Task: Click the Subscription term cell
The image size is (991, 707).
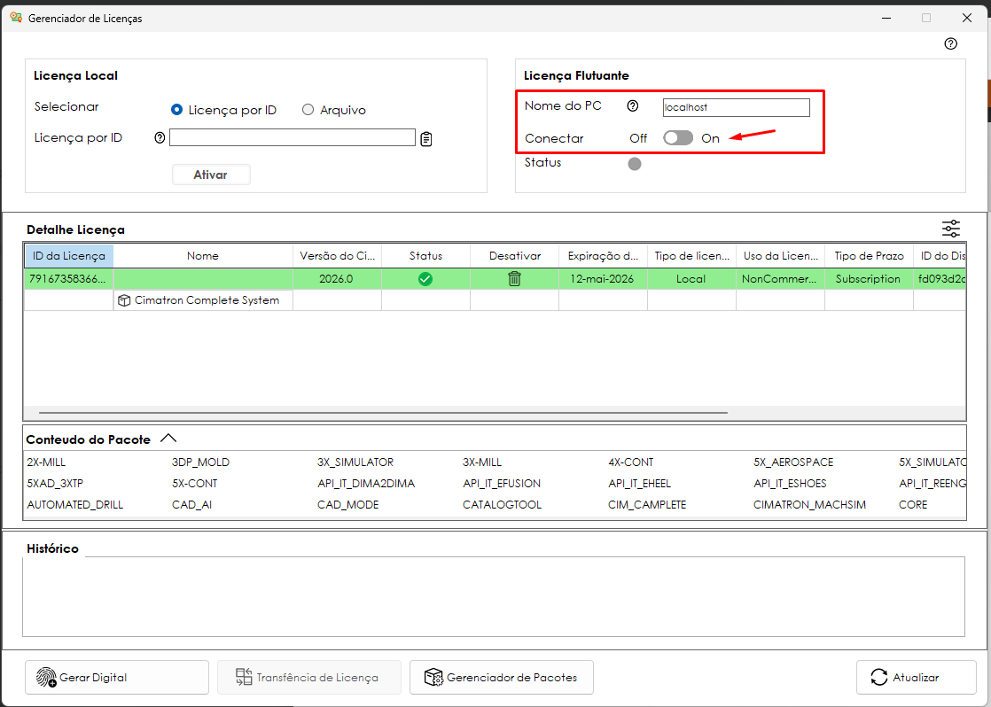Action: click(x=869, y=278)
